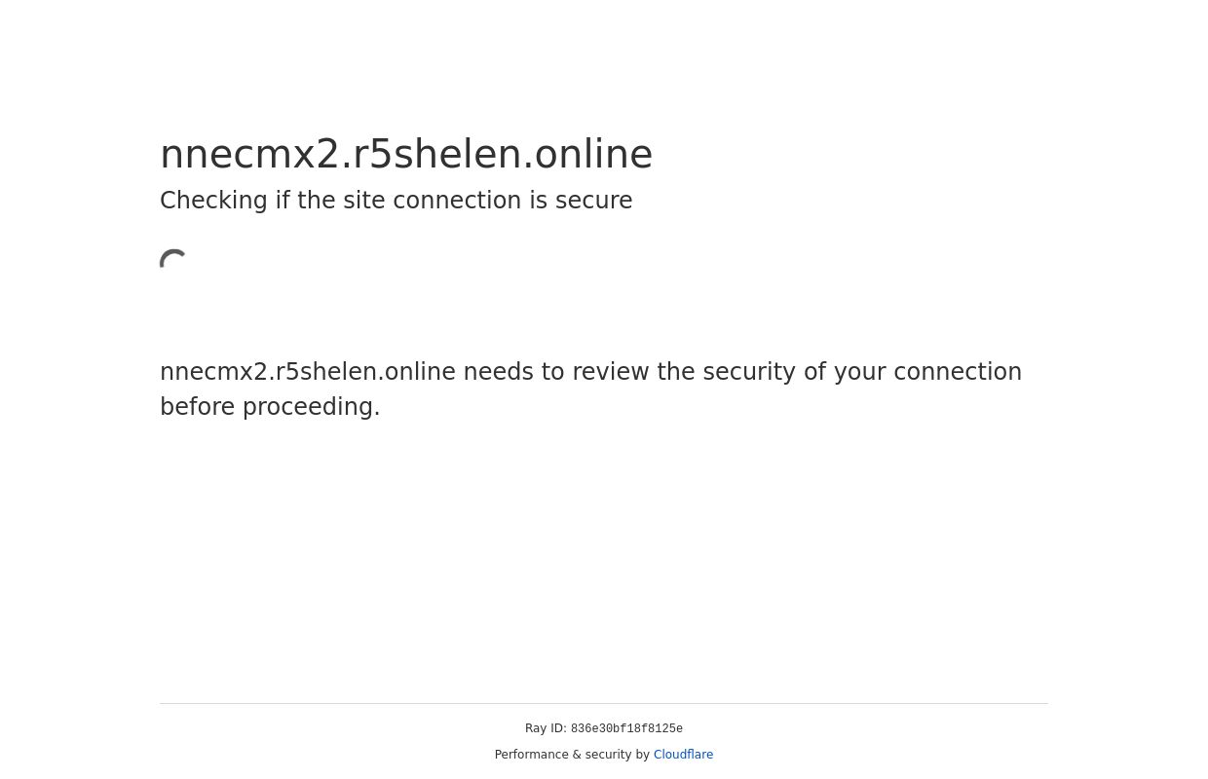Click the 'Ray ID:' label
This screenshot has width=1208, height=779.
coord(546,728)
